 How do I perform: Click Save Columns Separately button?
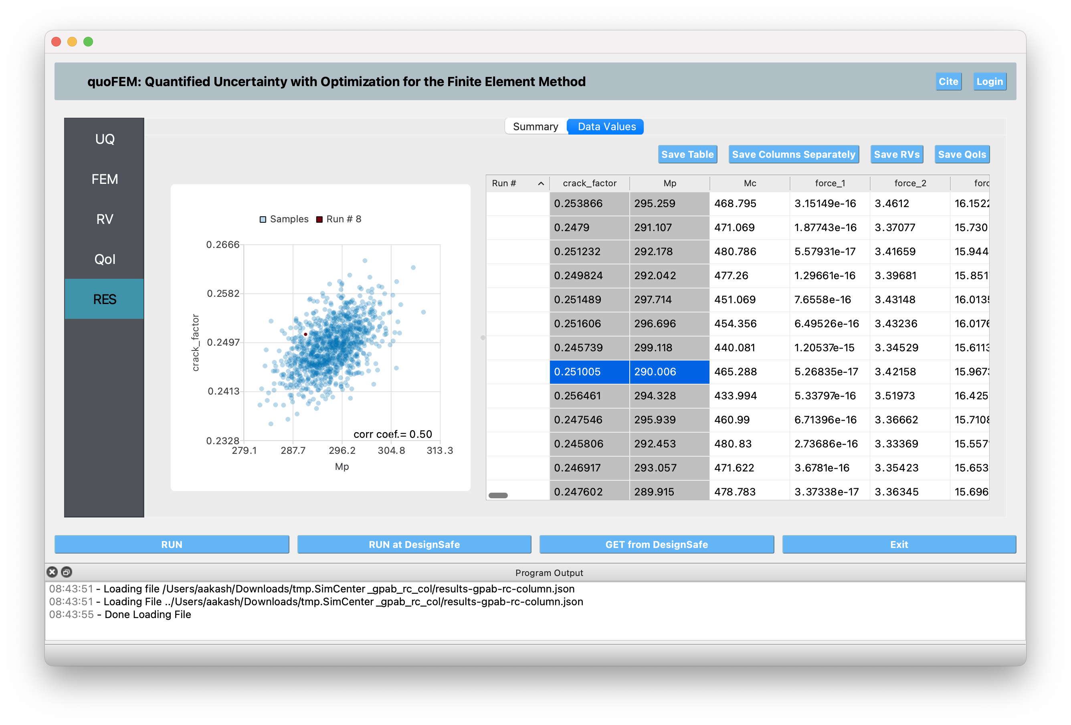tap(794, 154)
